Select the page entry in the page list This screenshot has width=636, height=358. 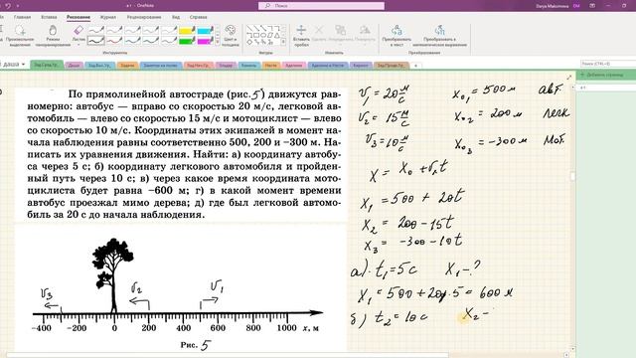click(606, 88)
